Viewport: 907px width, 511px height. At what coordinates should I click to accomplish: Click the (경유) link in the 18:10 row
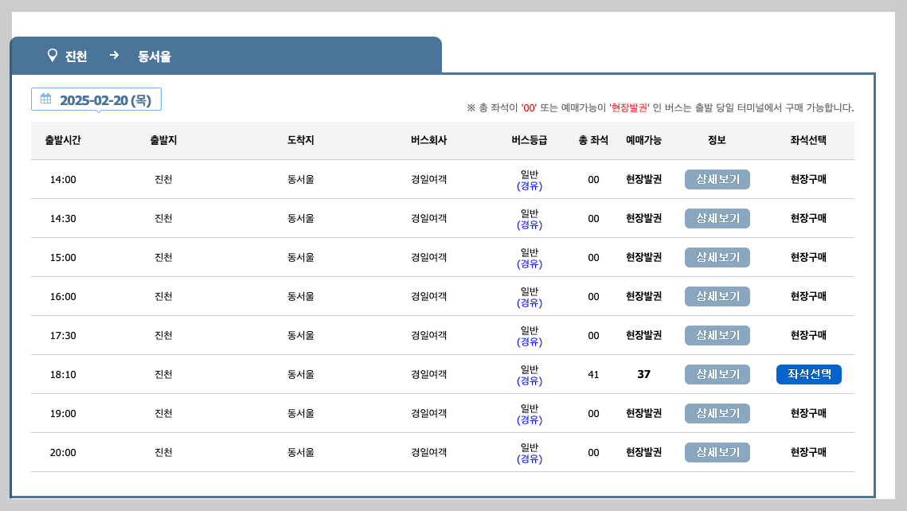point(531,380)
